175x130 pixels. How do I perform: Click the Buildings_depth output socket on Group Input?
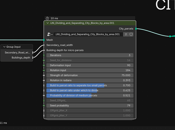[33, 58]
